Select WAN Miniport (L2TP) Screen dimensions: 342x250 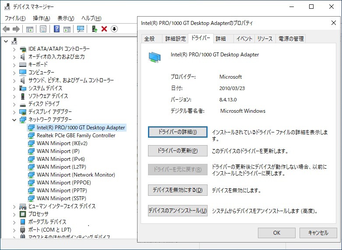coord(61,167)
